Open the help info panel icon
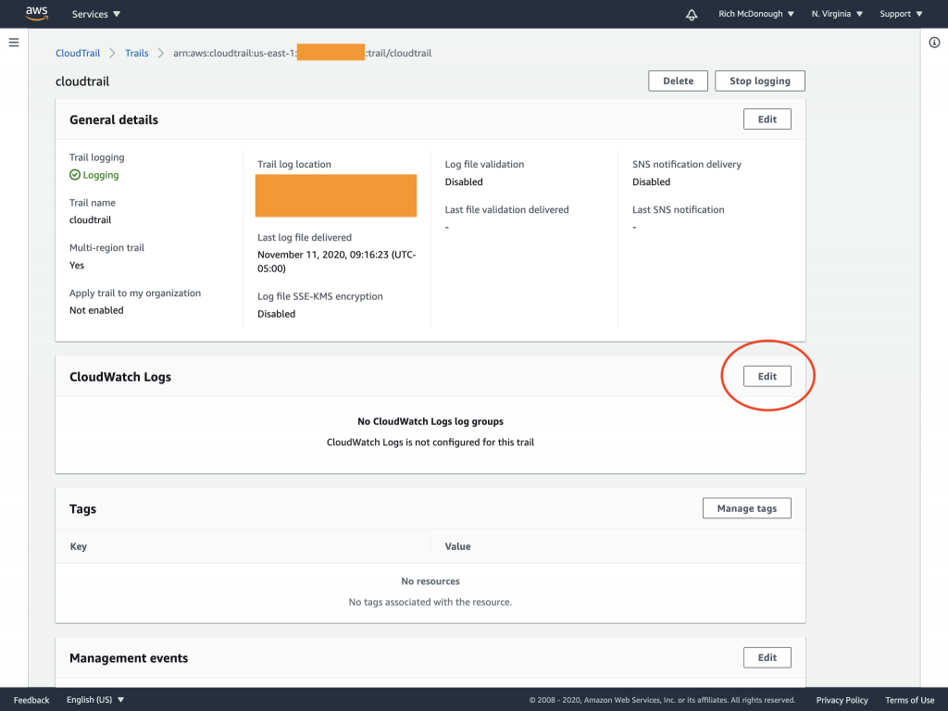 934,43
